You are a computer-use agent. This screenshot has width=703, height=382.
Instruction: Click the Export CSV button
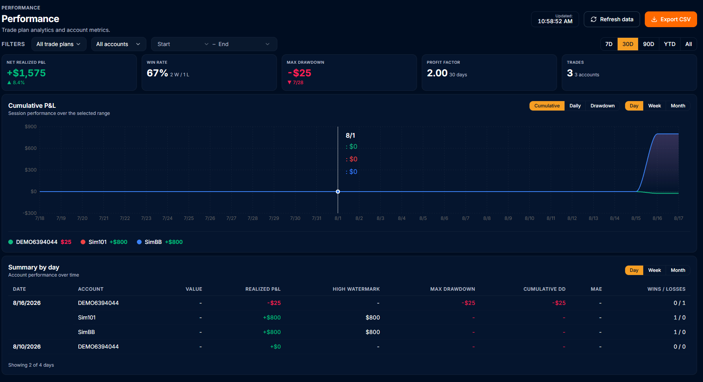coord(671,19)
